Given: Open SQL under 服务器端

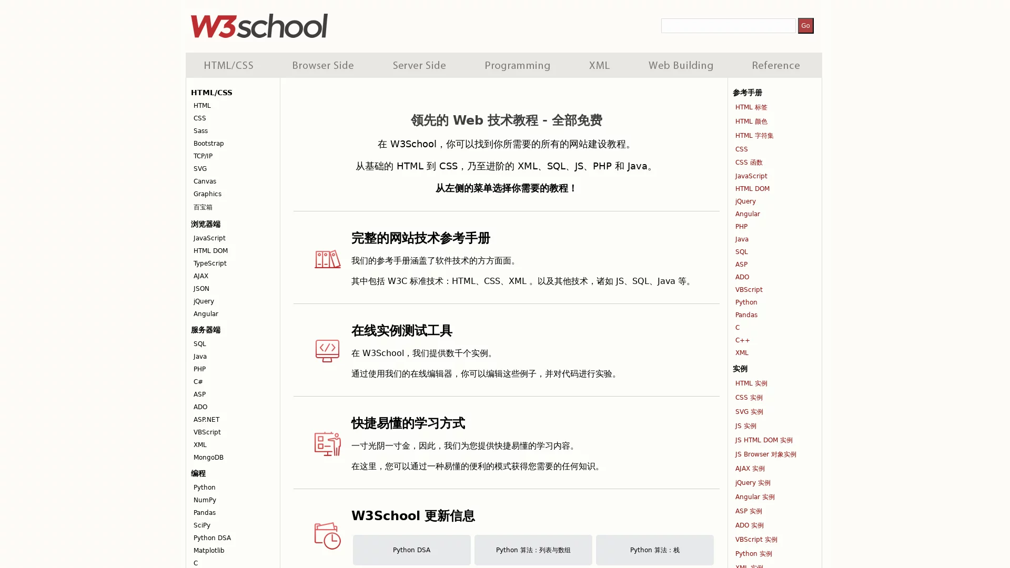Looking at the screenshot, I should (199, 343).
